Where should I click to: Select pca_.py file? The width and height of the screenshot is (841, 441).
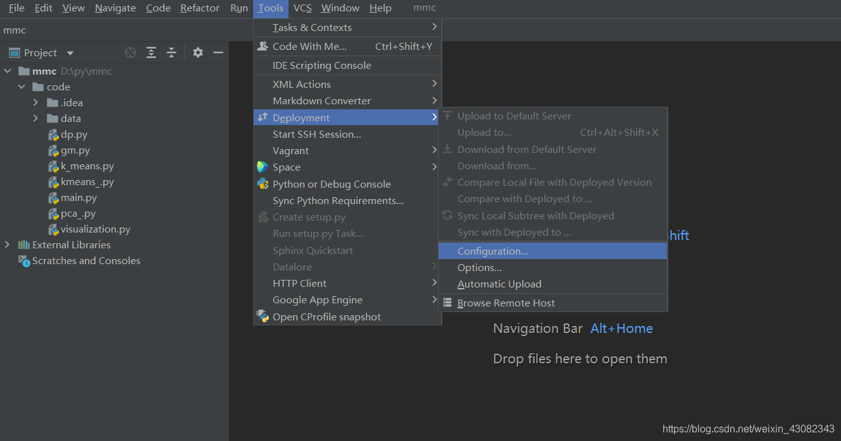point(78,214)
